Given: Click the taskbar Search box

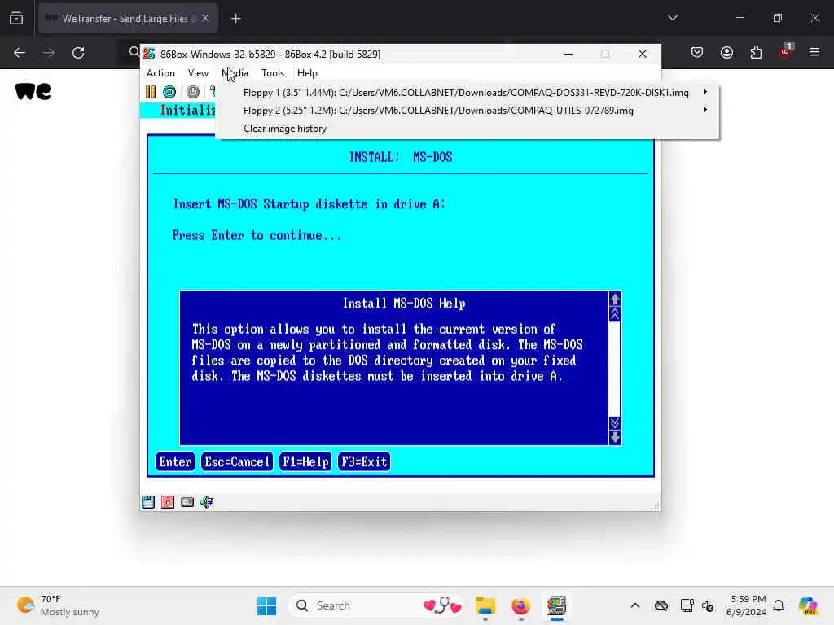Looking at the screenshot, I should click(376, 605).
